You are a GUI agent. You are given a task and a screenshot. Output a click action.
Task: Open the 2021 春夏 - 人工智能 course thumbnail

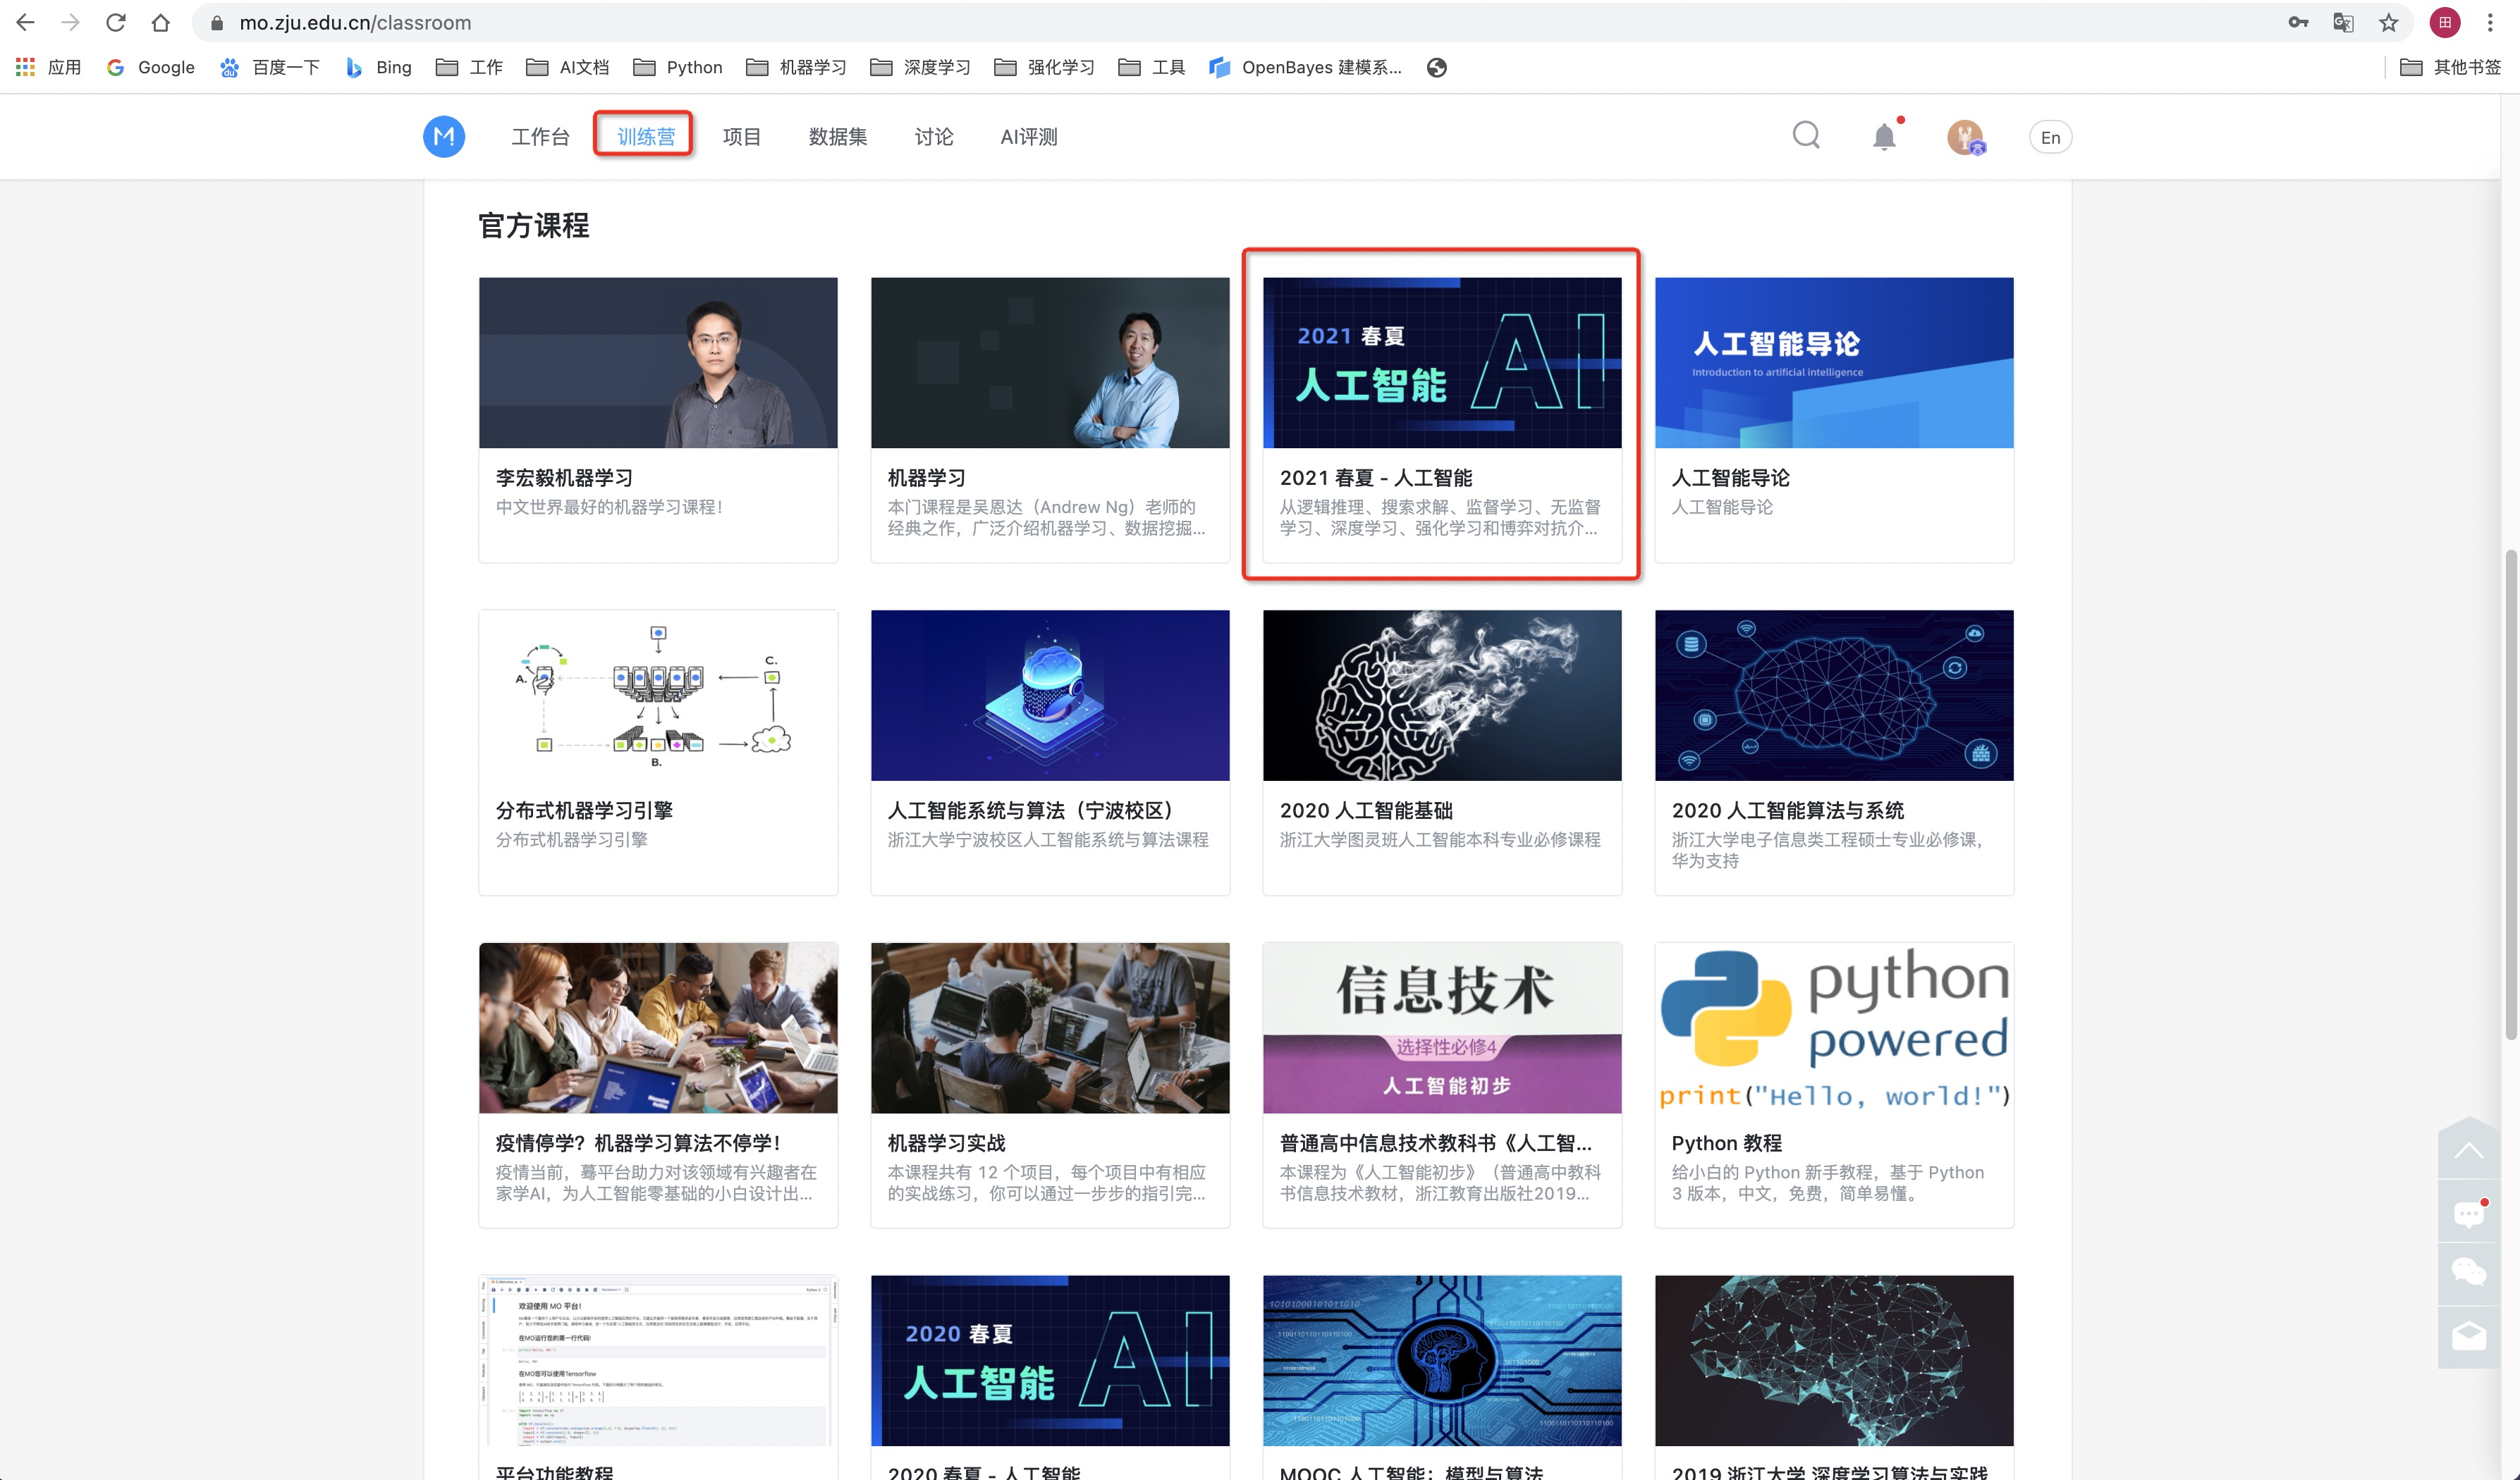1442,363
